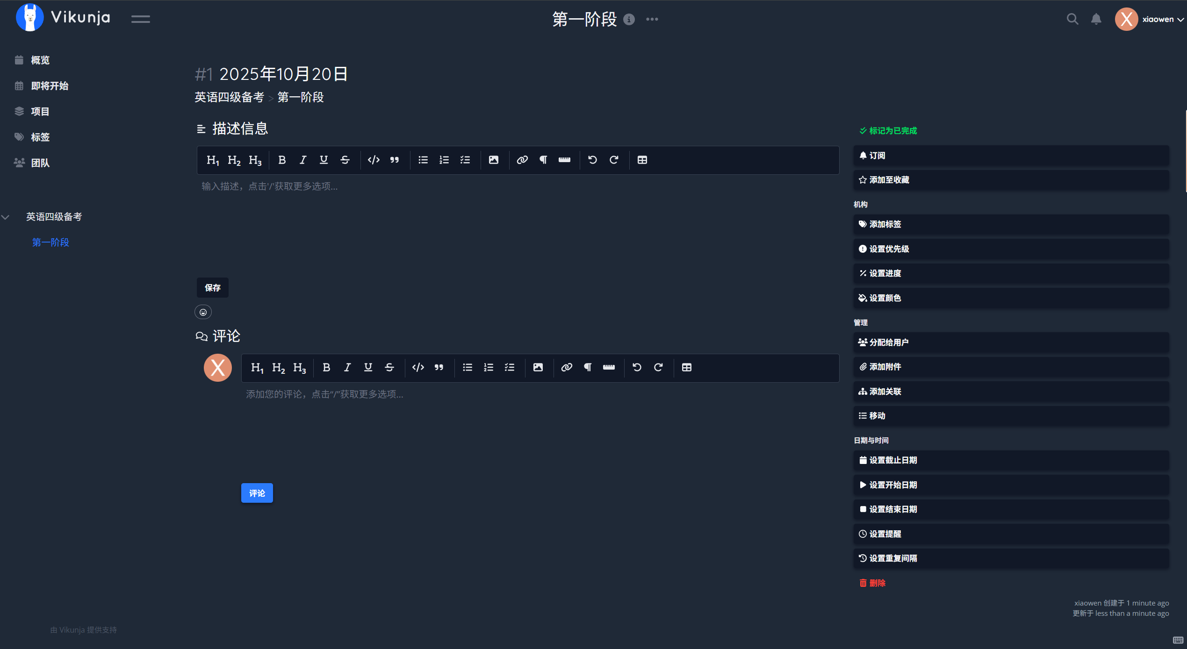Add code block in description toolbar
This screenshot has height=649, width=1187.
coord(374,160)
